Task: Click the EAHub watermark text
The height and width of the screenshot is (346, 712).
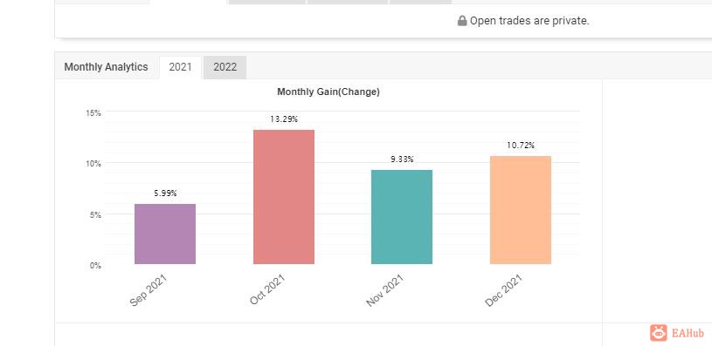Action: tap(688, 333)
